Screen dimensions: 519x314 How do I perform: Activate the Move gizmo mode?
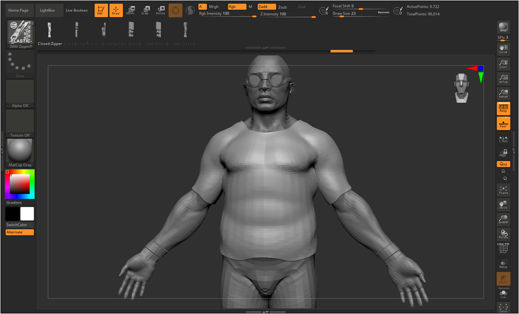coord(130,10)
